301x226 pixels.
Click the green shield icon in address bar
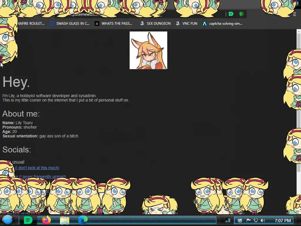(241, 14)
